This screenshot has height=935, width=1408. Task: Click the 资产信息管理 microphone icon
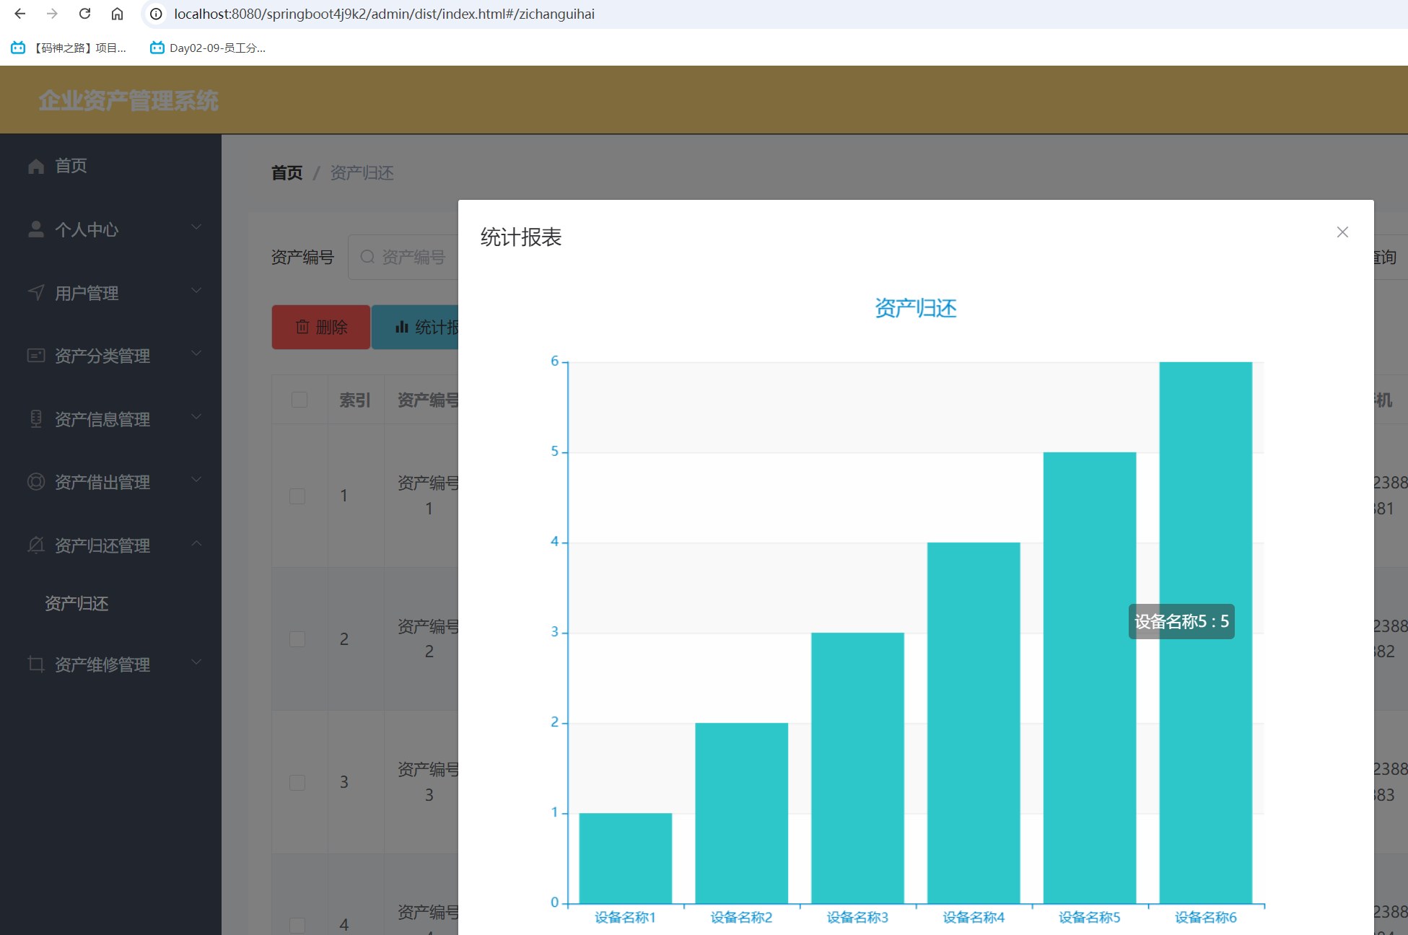36,418
